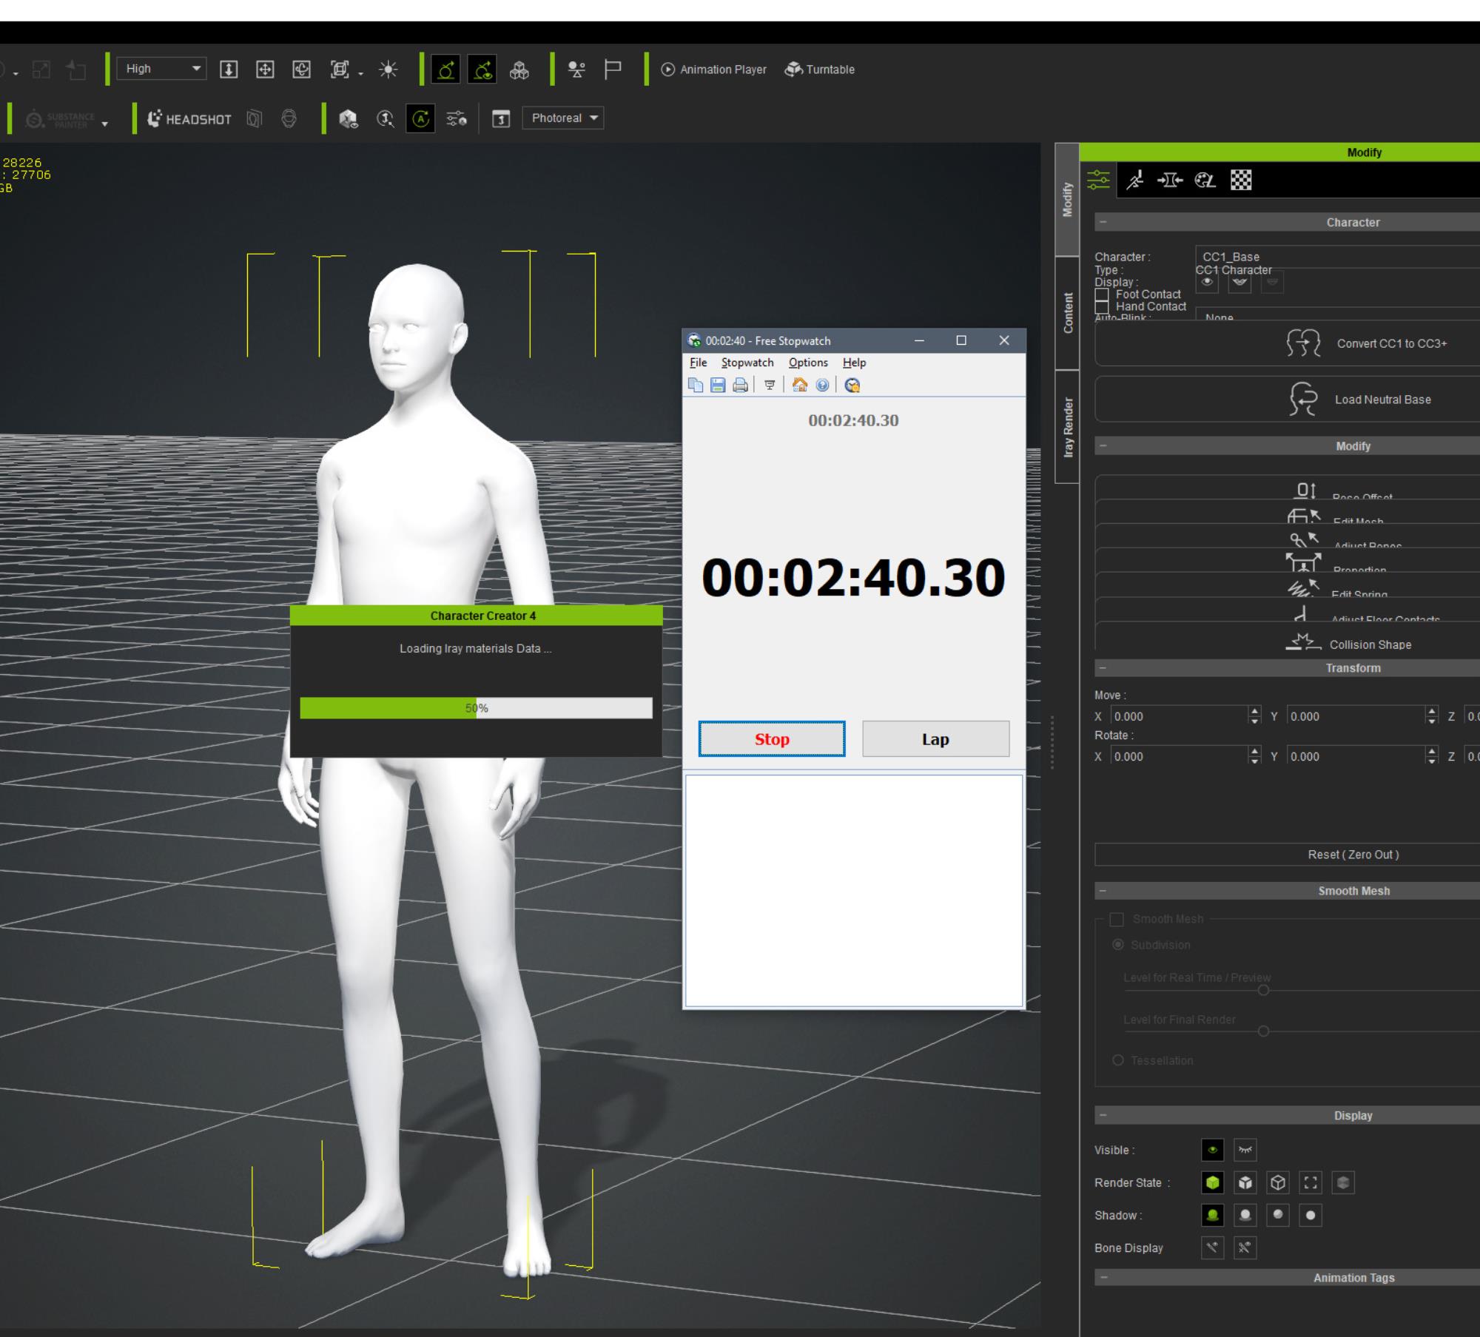Switch to the Modify side tab
This screenshot has height=1337, width=1480.
1067,200
